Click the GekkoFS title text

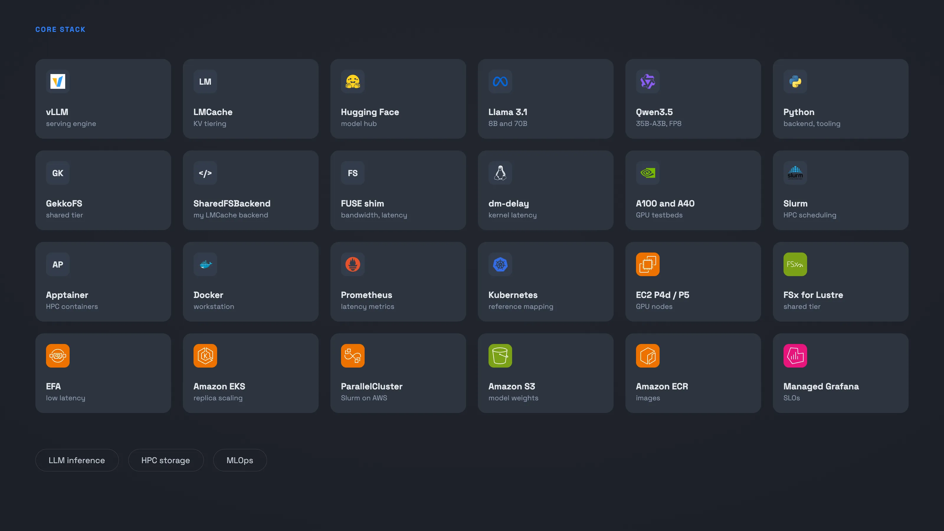(64, 204)
